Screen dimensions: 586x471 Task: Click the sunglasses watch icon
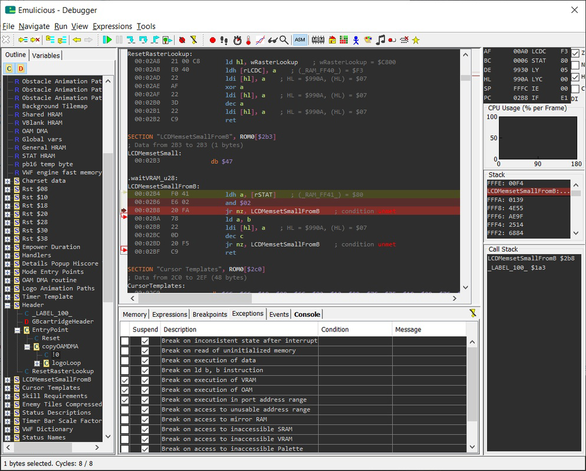coord(273,40)
